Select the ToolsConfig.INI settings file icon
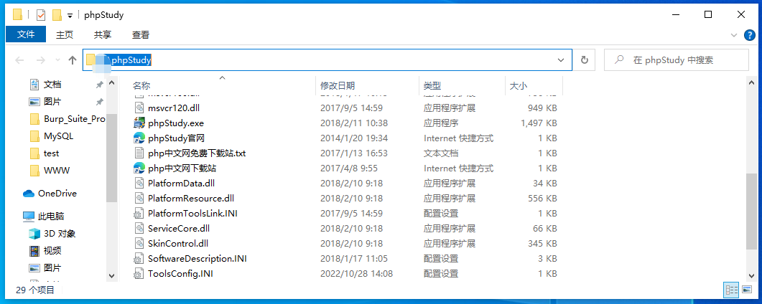This screenshot has height=304, width=762. (x=139, y=273)
